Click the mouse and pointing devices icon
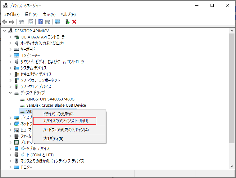This screenshot has height=178, width=236. (x=16, y=161)
